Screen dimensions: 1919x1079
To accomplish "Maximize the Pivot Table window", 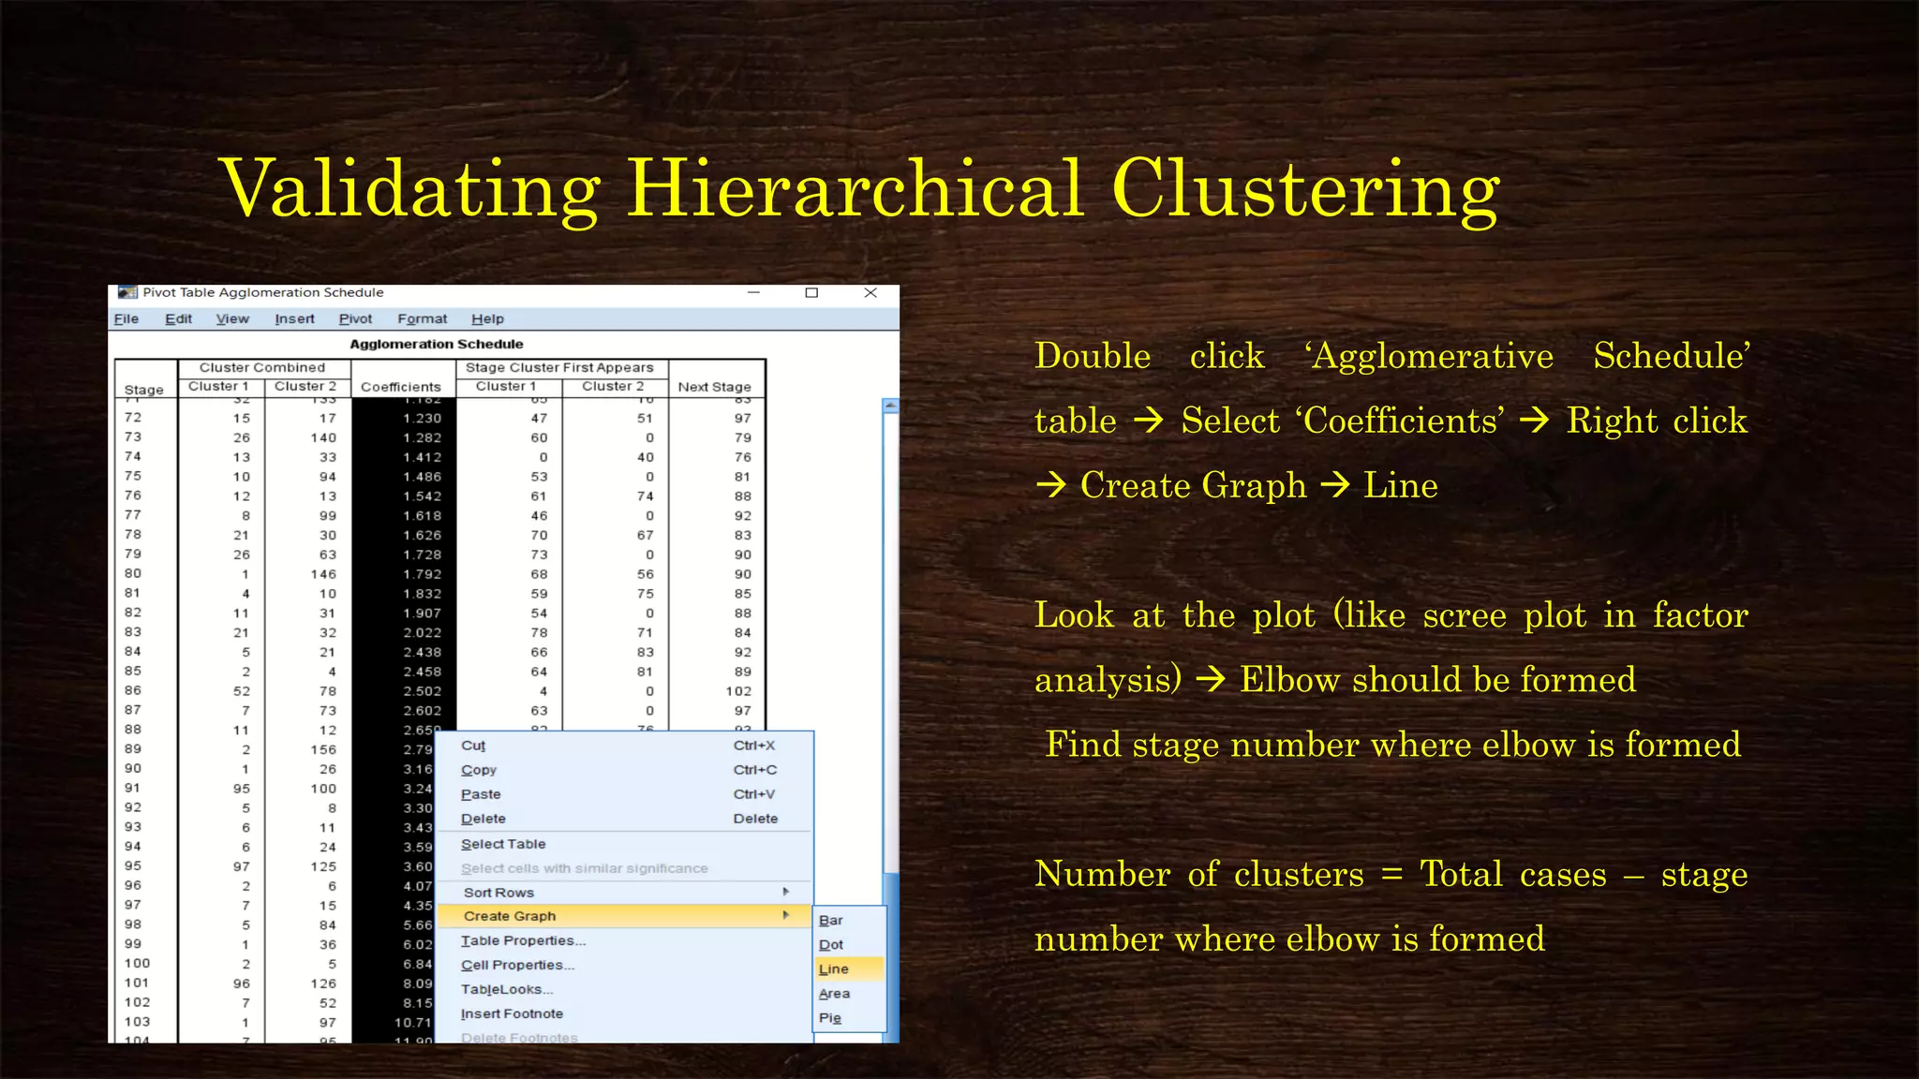I will (x=811, y=292).
